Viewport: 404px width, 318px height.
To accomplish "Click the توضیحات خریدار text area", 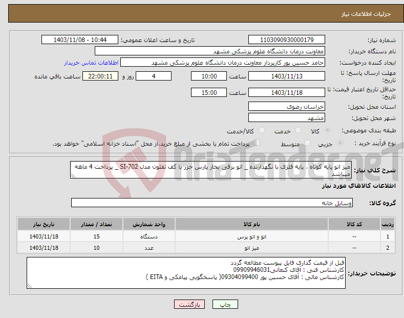I will (x=186, y=273).
